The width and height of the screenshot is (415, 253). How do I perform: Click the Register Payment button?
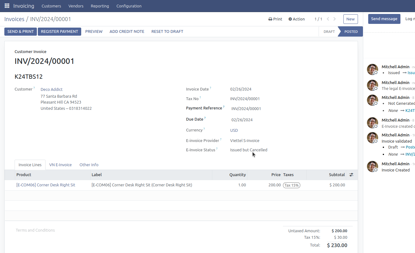coord(60,32)
